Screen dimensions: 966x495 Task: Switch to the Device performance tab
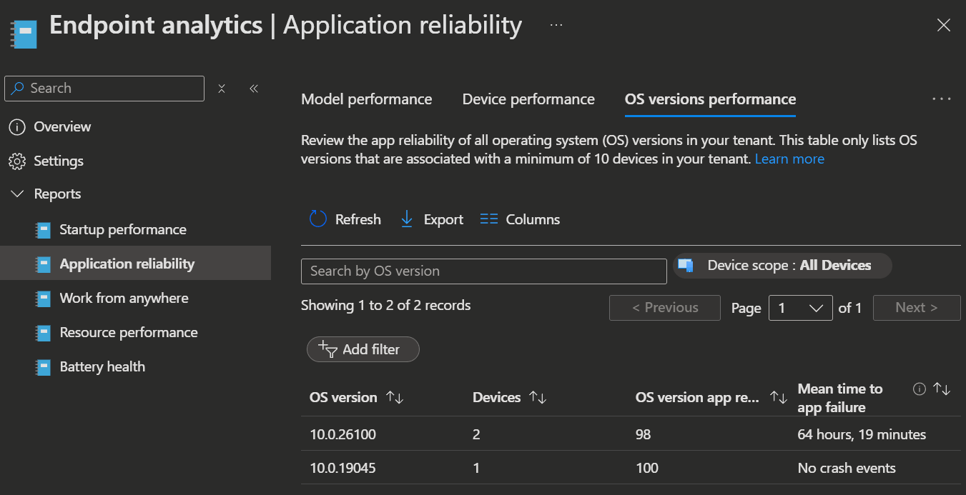pos(528,99)
